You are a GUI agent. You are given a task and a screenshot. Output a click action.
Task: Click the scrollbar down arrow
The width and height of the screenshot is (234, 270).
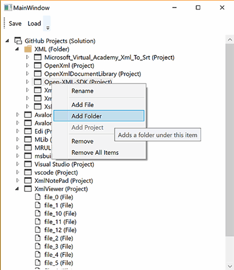point(230,266)
